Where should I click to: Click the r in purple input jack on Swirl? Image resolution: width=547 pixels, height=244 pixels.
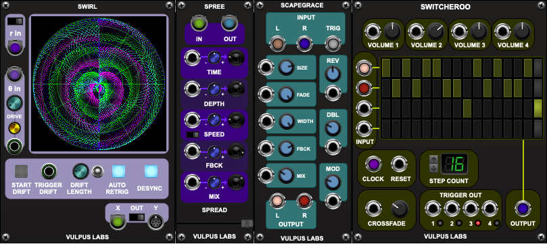coord(15,47)
